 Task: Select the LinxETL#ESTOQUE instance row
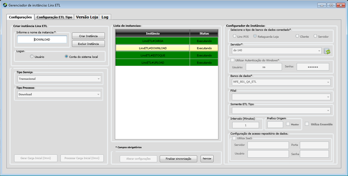tap(167, 55)
